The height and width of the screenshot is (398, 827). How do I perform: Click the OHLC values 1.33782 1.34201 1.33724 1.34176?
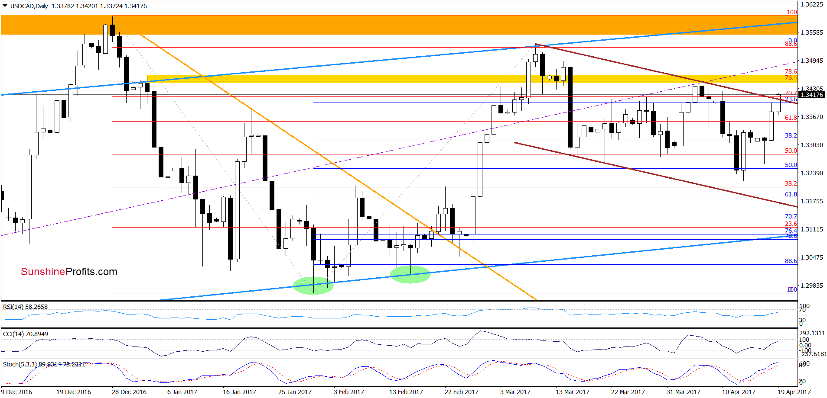pos(99,6)
